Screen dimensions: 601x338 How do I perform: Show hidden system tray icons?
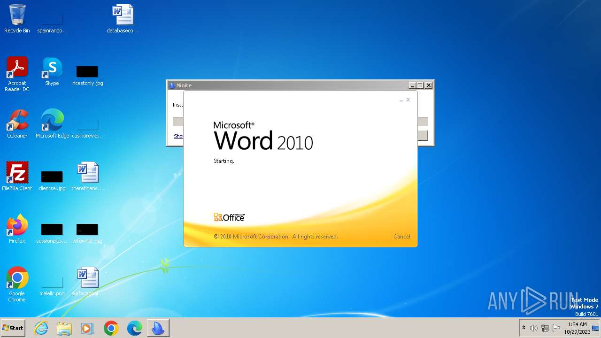(524, 328)
